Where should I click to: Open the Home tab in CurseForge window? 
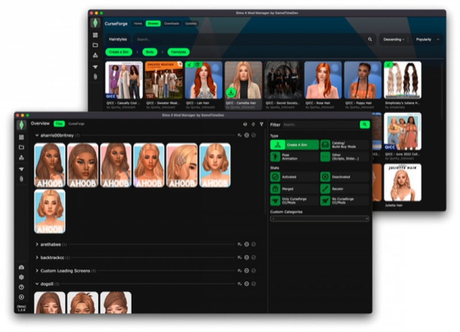138,24
